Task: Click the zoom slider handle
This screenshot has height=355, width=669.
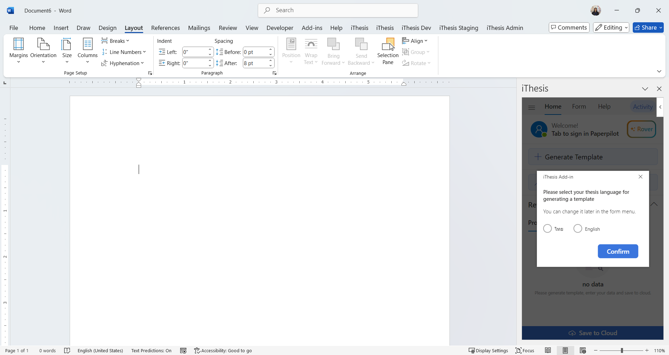Action: [622, 350]
